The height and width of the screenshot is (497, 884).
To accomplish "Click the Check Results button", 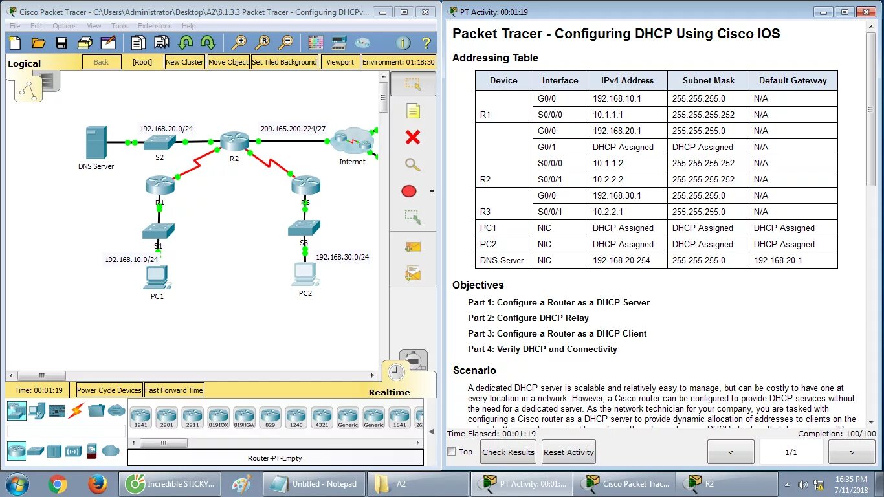I will (508, 452).
